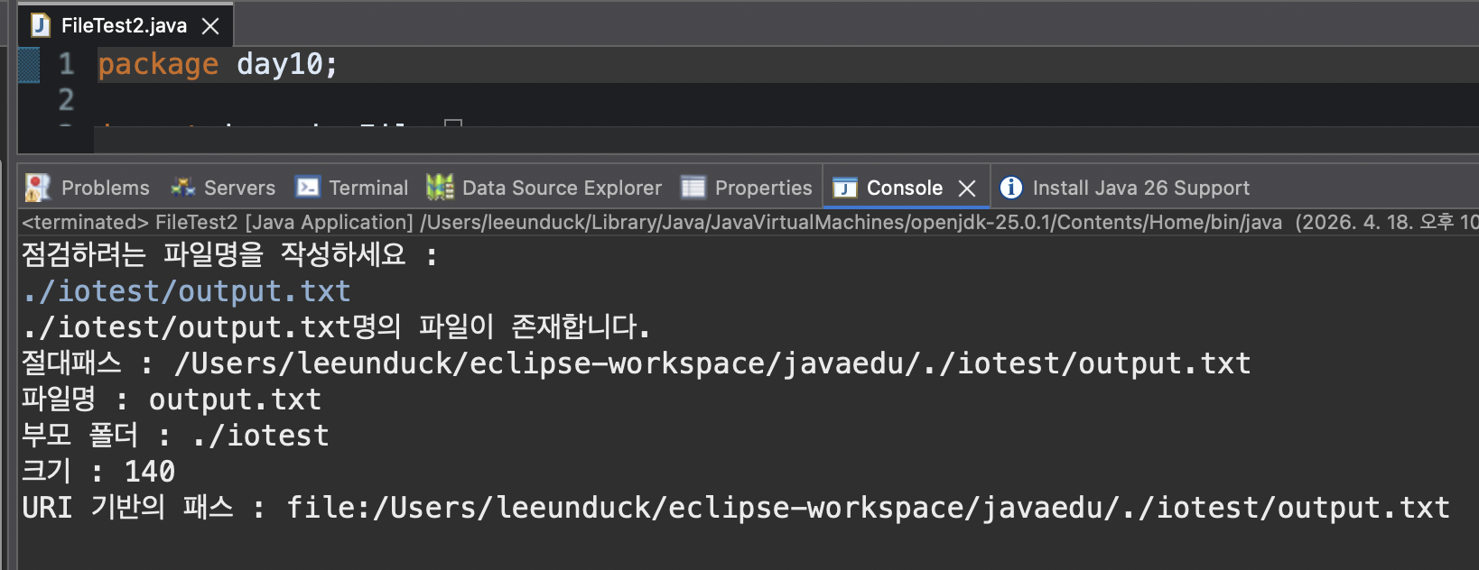Click the '파일명 : output.txt' console line
Screen dimensions: 1479x570
pyautogui.click(x=172, y=399)
